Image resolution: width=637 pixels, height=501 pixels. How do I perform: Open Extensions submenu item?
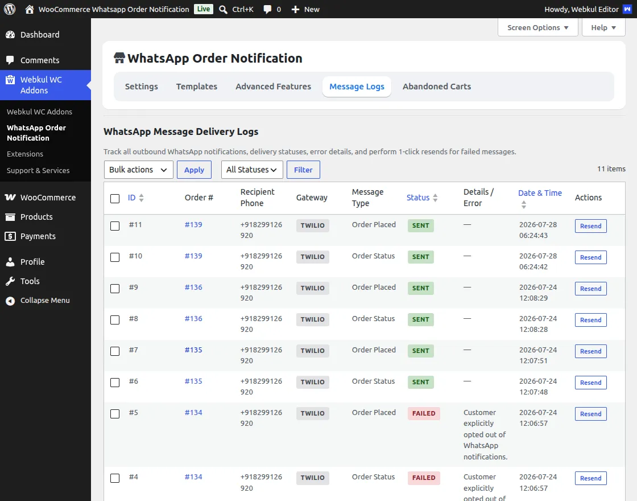[25, 154]
